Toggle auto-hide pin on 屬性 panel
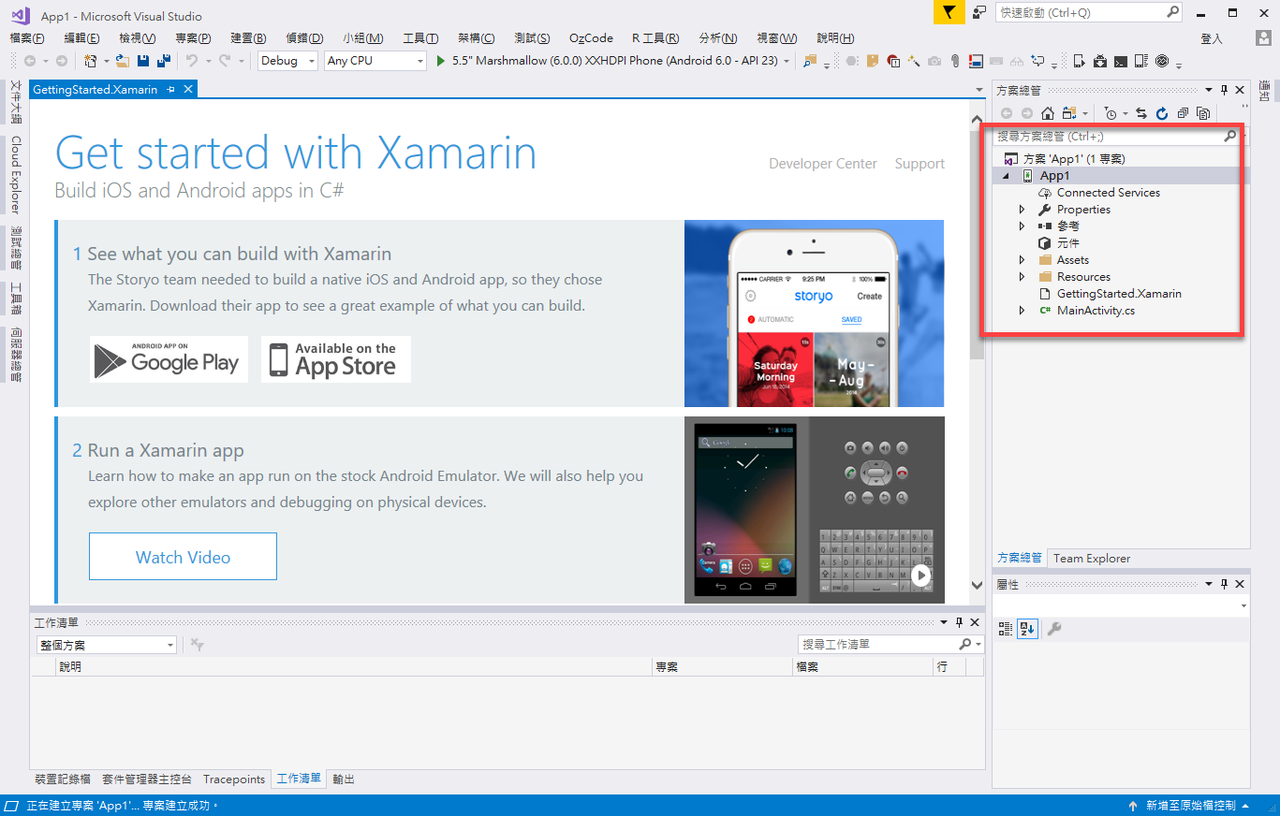The width and height of the screenshot is (1280, 816). pos(1223,584)
